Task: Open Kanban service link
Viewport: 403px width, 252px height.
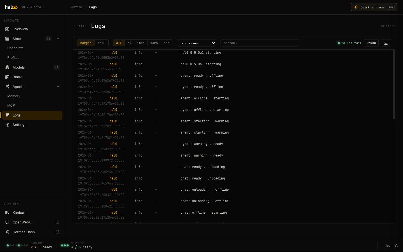Action: pos(32,213)
